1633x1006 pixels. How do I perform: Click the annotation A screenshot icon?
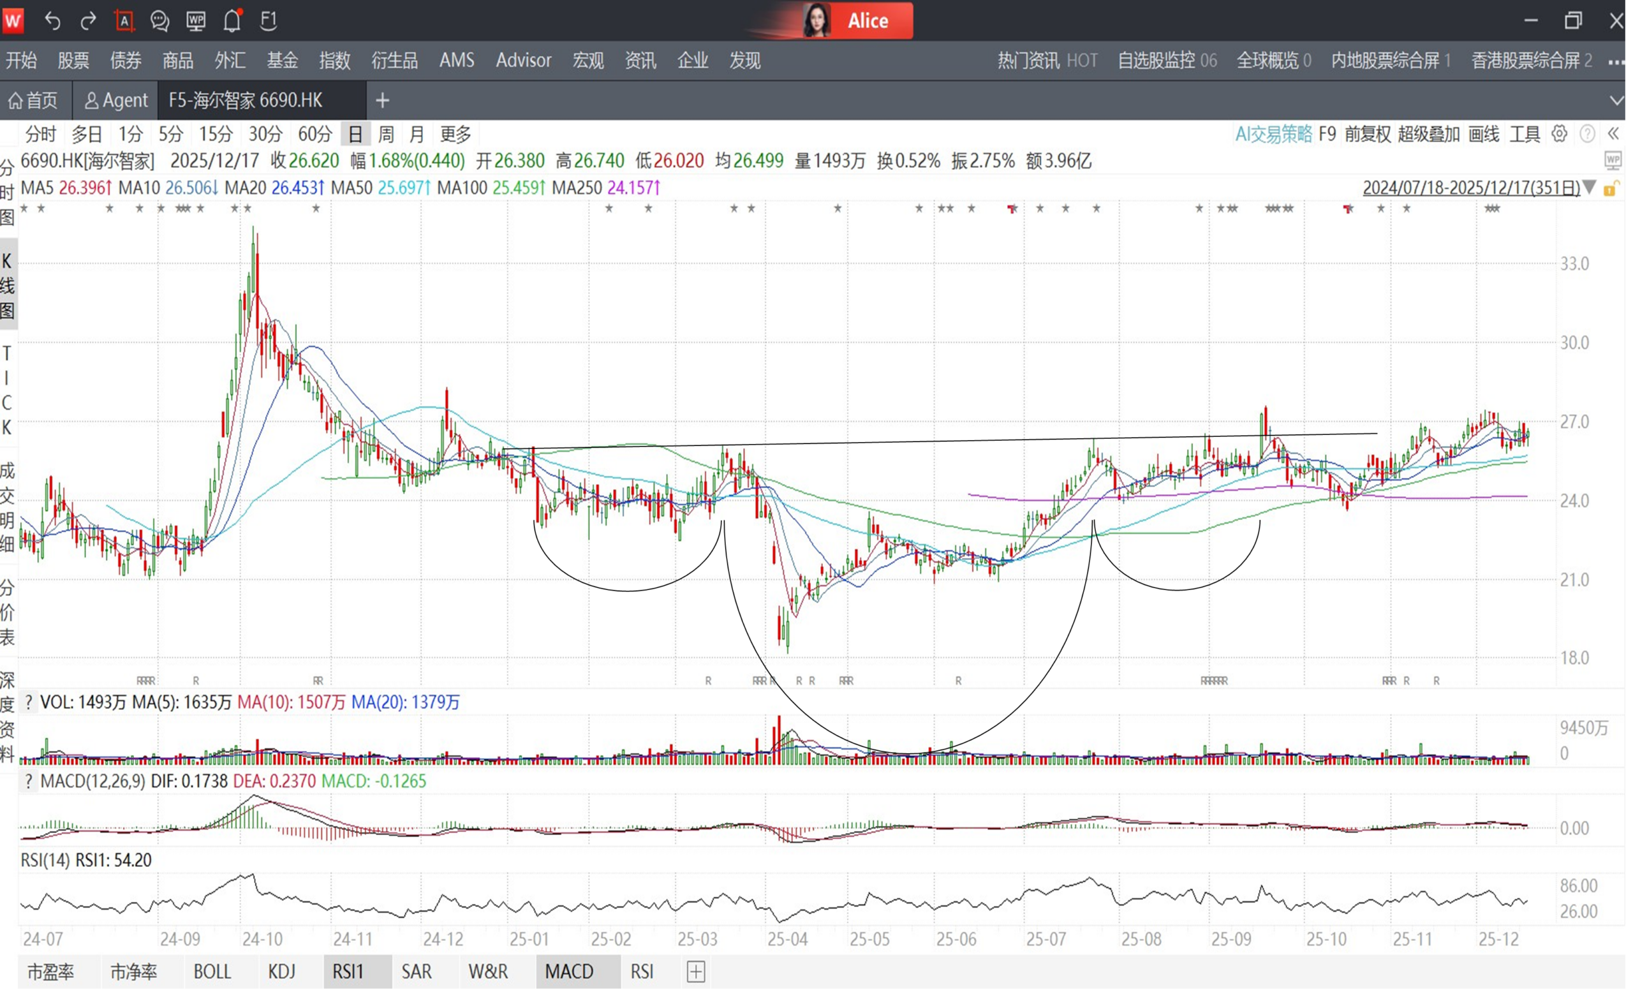click(124, 21)
